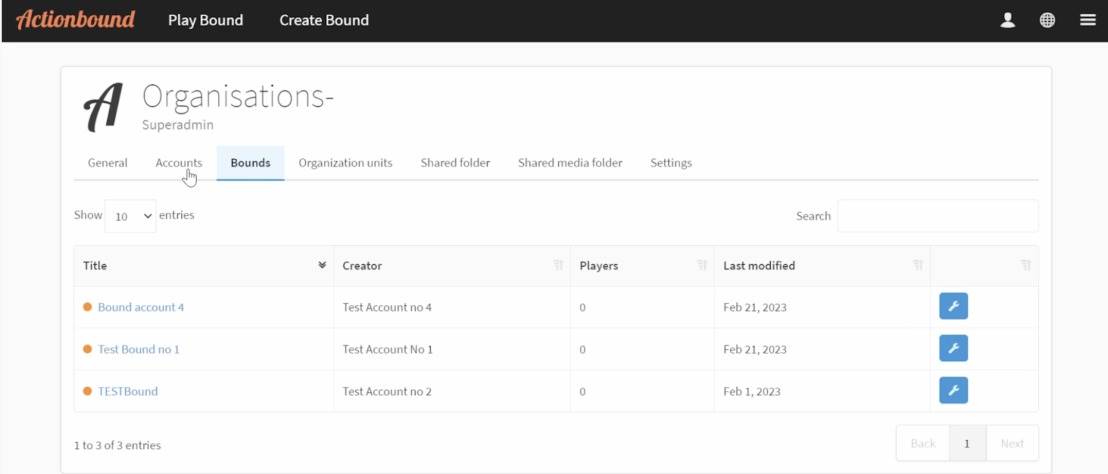Click wrench icon for Test Bound no 1
1108x474 pixels.
[953, 348]
